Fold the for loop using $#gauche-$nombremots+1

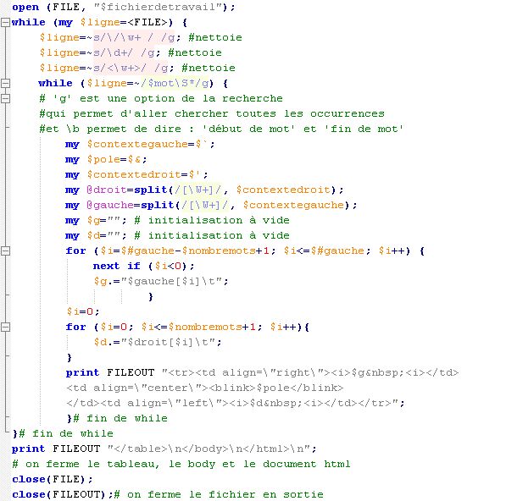tap(5, 250)
